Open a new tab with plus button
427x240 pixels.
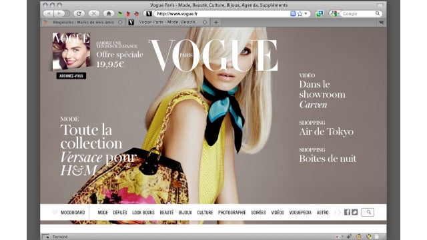[216, 22]
